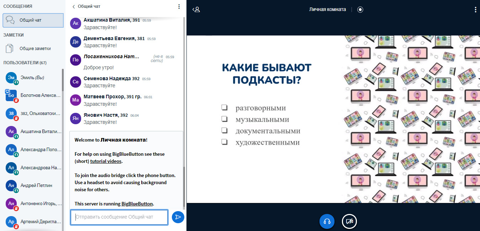Click the recording indicator icon

[360, 10]
